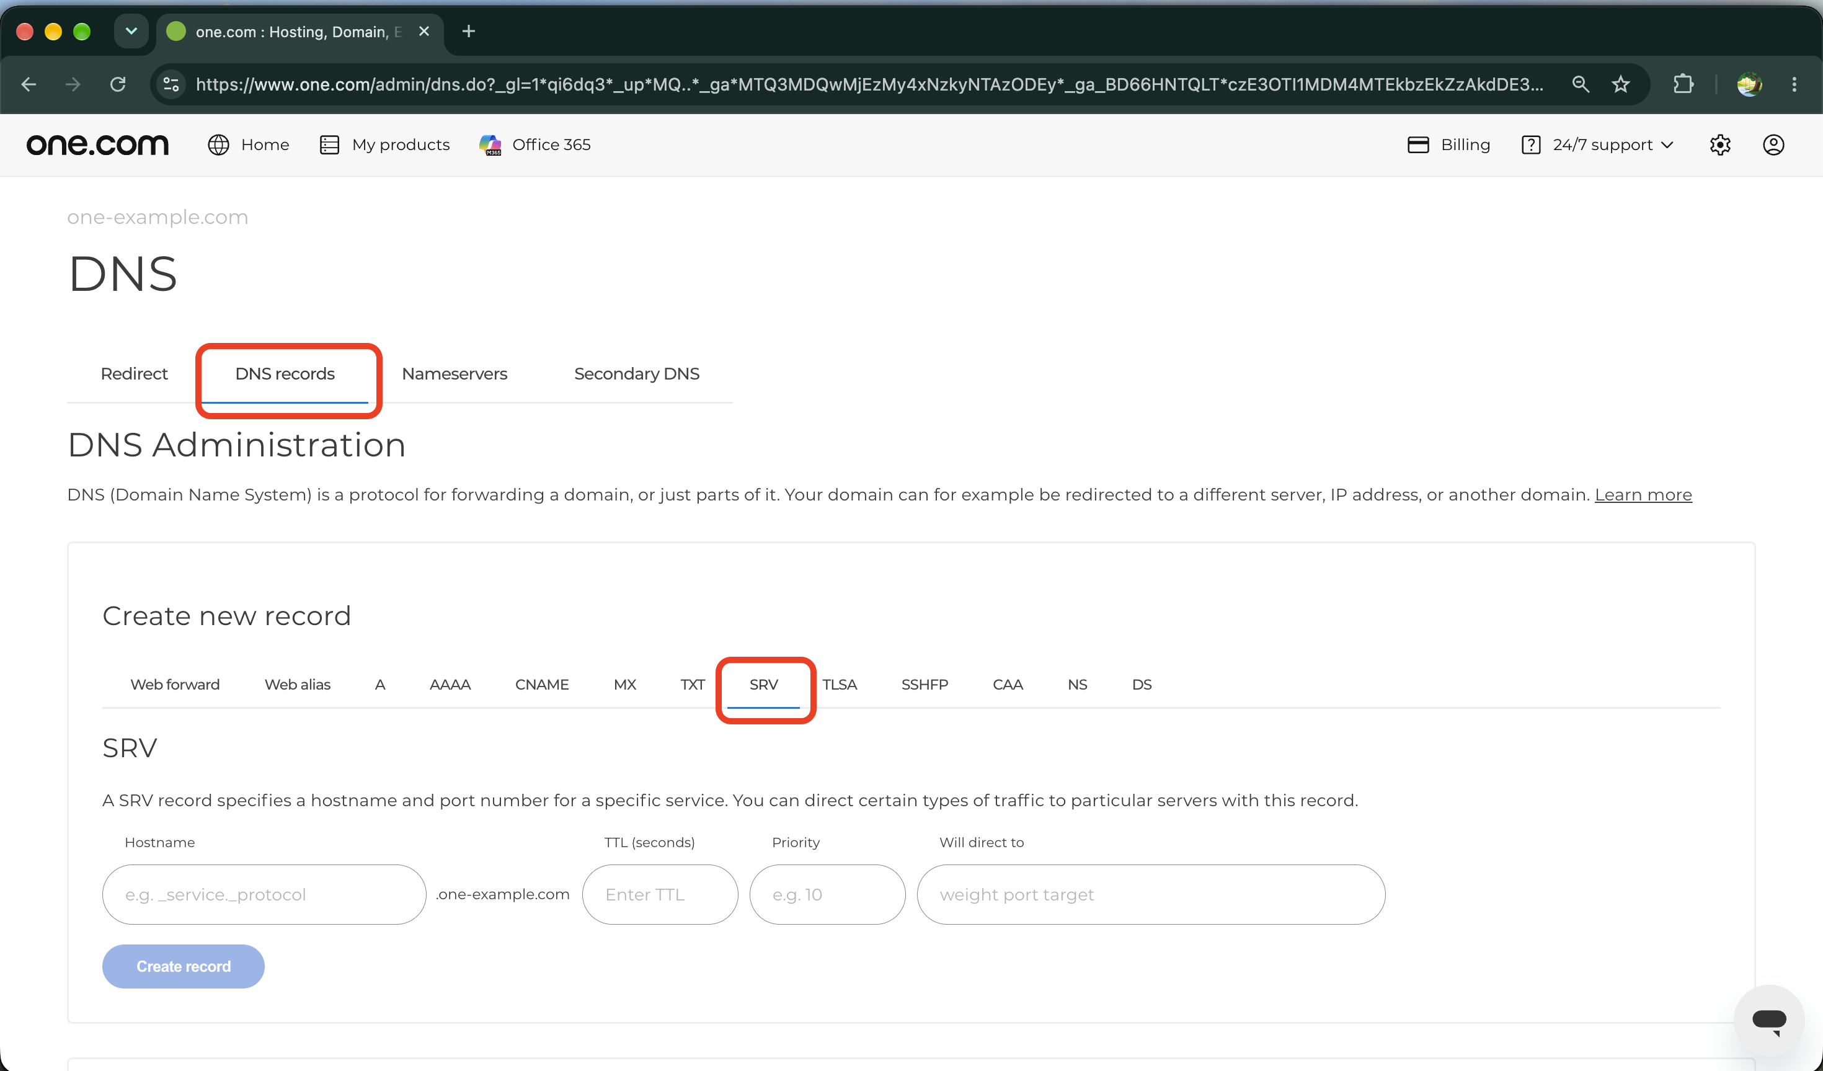Open the browser extensions puzzle icon
This screenshot has height=1071, width=1823.
[1683, 85]
